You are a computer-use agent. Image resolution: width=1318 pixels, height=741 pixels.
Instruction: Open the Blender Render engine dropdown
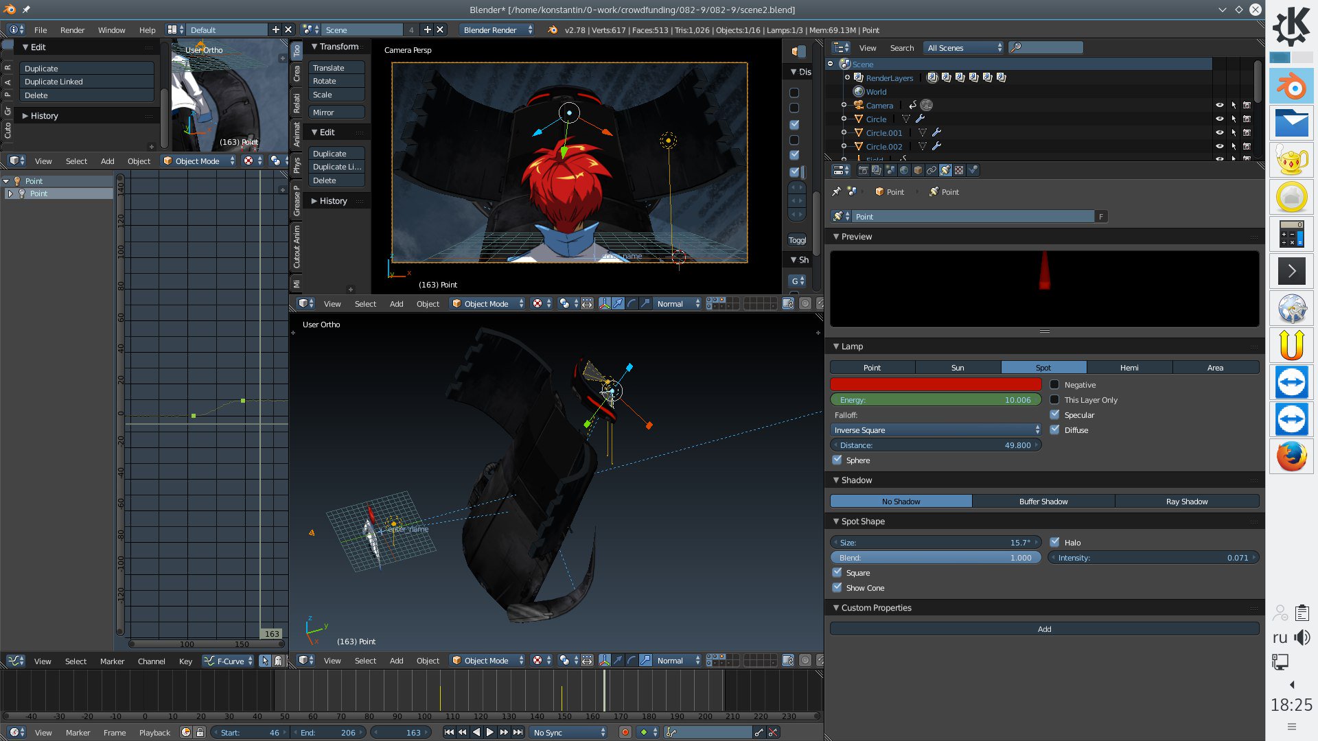[497, 30]
